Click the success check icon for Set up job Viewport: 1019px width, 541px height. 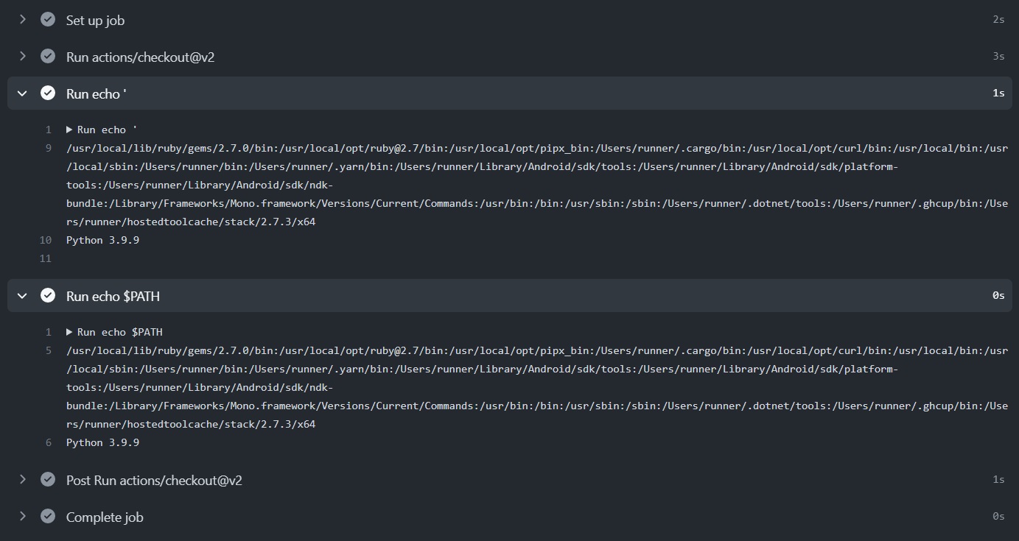pos(48,20)
